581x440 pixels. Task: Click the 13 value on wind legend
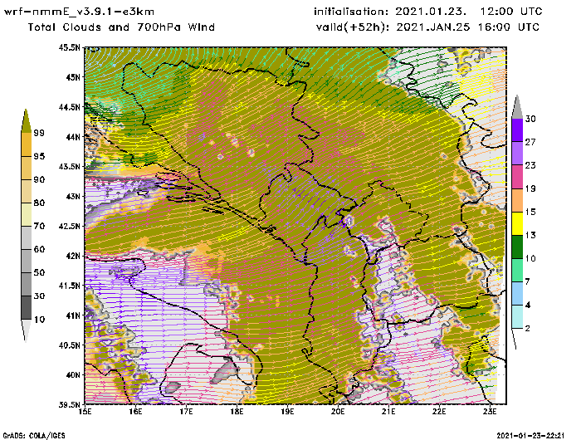pyautogui.click(x=530, y=236)
